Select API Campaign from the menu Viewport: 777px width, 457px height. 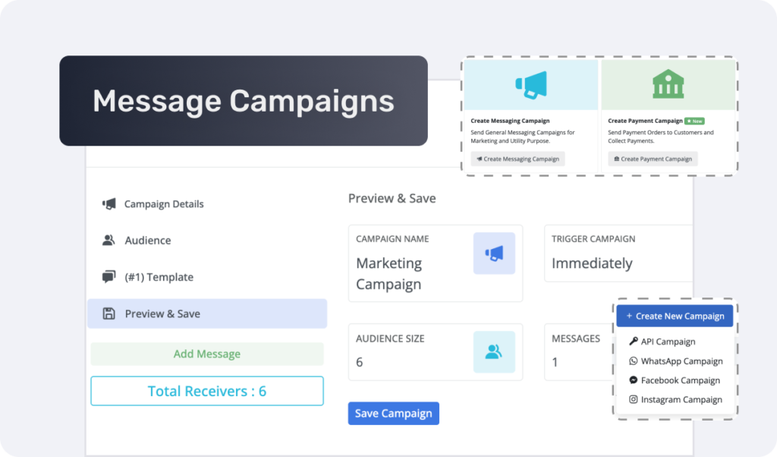pos(668,342)
